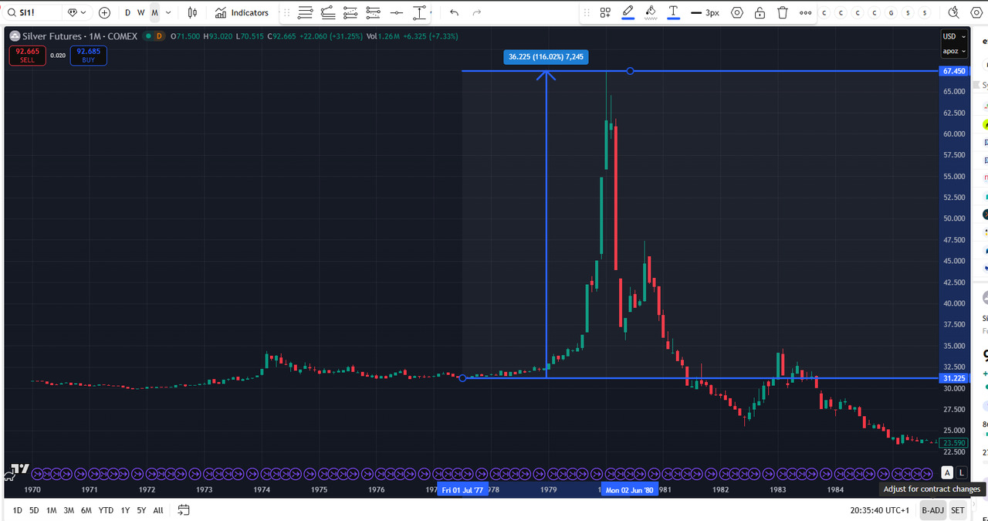Screen dimensions: 988x521
Task: Open the go to date calendar icon
Action: [x=184, y=510]
